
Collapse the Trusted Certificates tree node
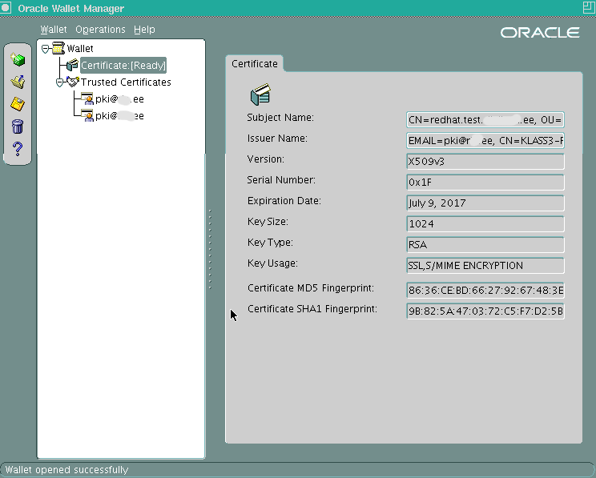(x=59, y=82)
